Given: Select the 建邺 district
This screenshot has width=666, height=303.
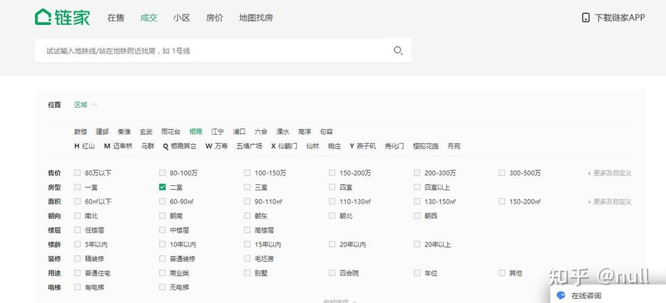Looking at the screenshot, I should coord(103,132).
